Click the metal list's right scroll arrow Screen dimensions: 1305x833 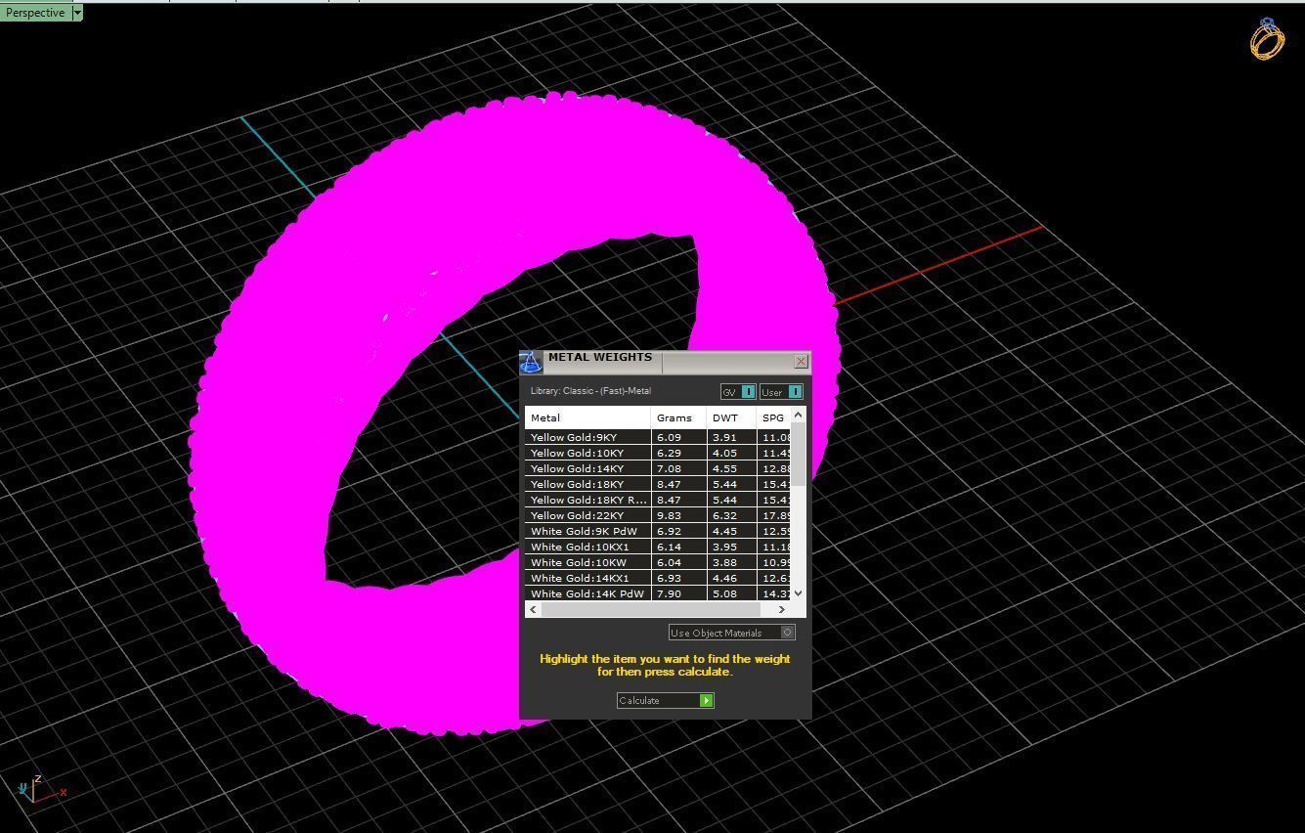(x=781, y=609)
